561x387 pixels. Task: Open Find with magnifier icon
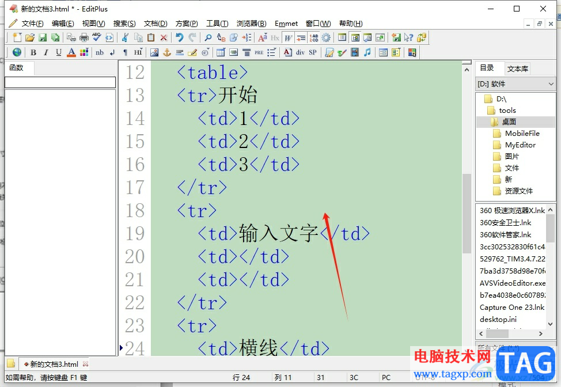click(x=208, y=37)
